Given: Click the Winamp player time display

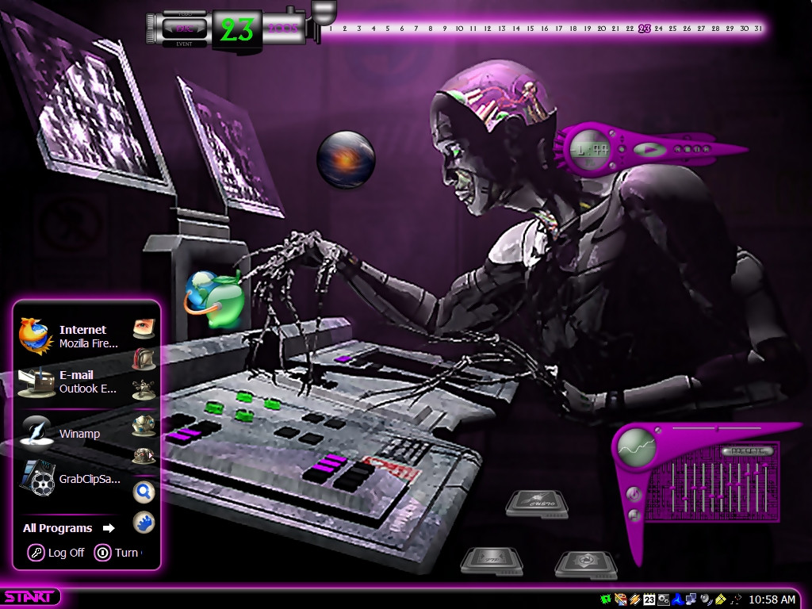Looking at the screenshot, I should point(590,150).
